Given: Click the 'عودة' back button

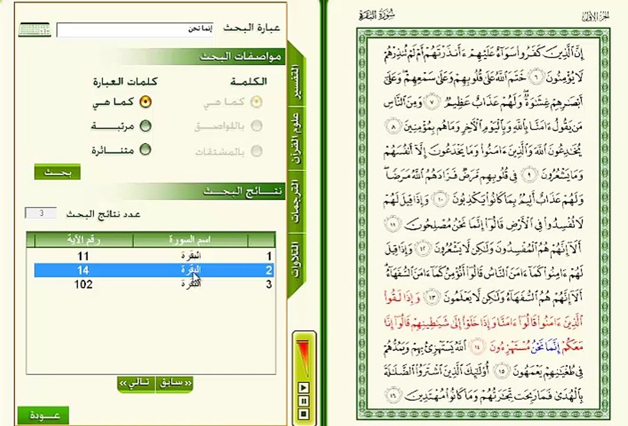Looking at the screenshot, I should click(x=43, y=415).
